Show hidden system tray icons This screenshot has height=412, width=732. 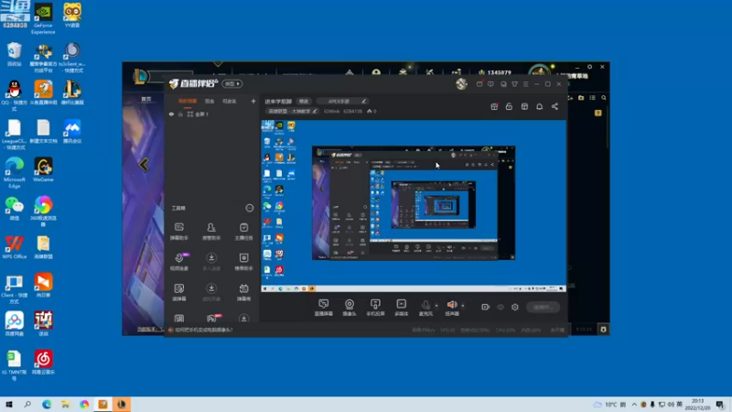634,405
